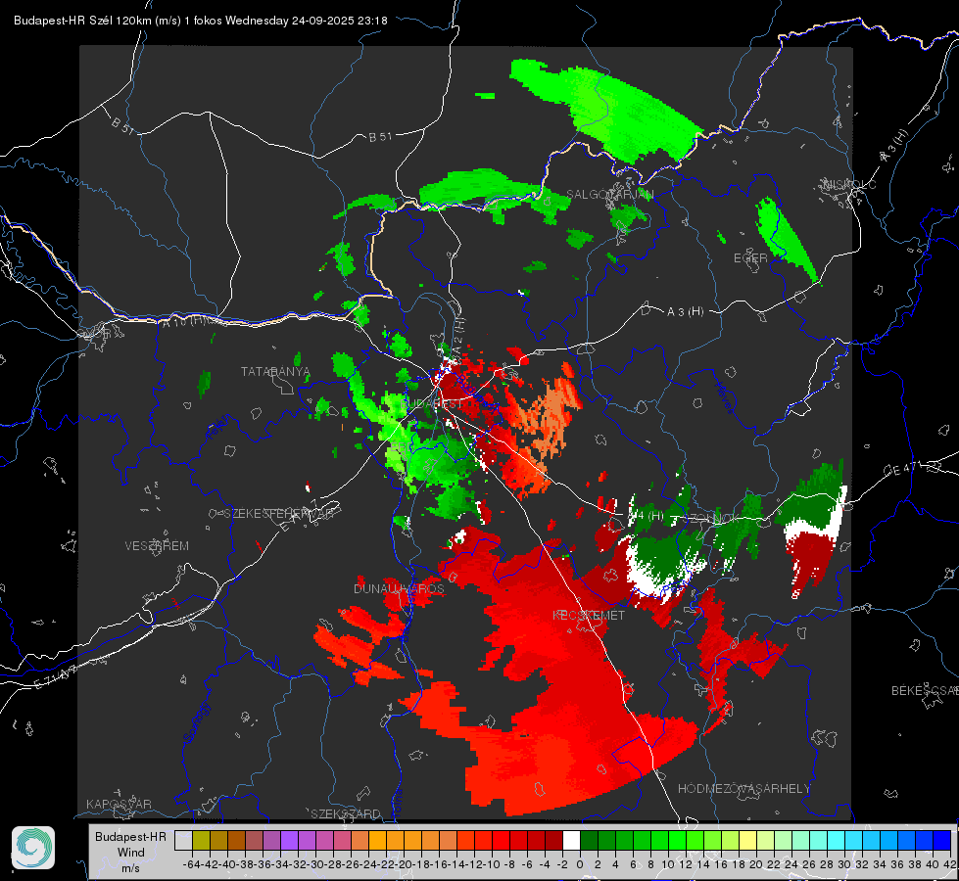Click the Kaposvár city label
This screenshot has width=959, height=881.
coord(119,805)
